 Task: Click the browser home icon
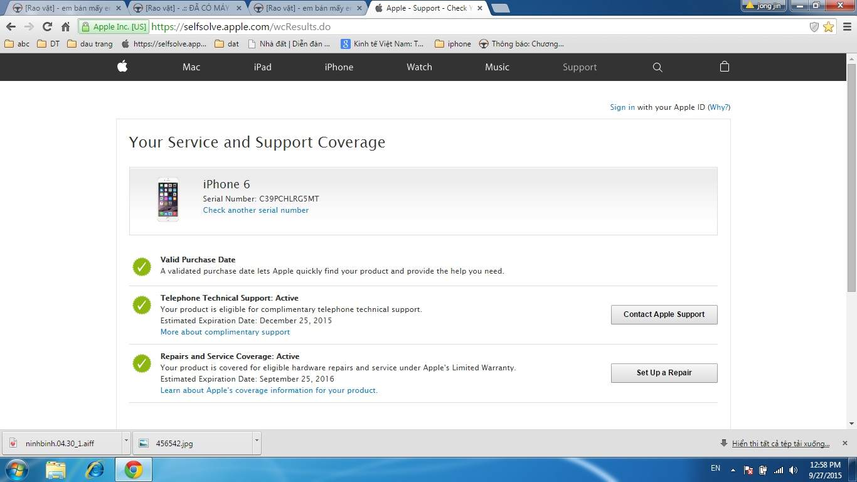point(65,26)
